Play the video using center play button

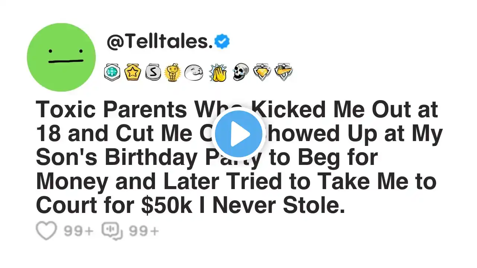click(x=238, y=134)
